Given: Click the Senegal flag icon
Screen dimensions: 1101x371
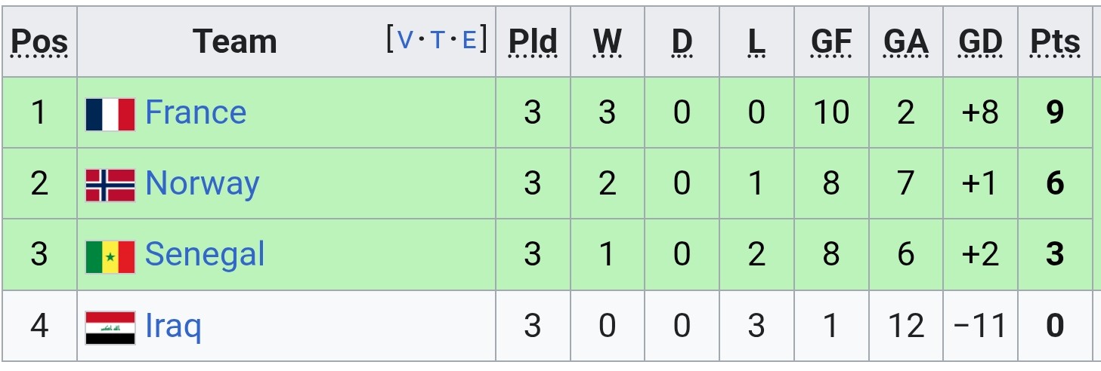Looking at the screenshot, I should (x=110, y=256).
